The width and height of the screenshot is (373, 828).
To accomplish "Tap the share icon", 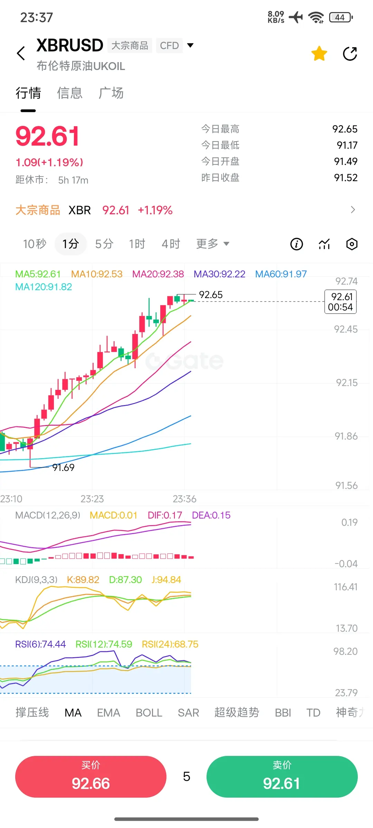I will [x=350, y=53].
